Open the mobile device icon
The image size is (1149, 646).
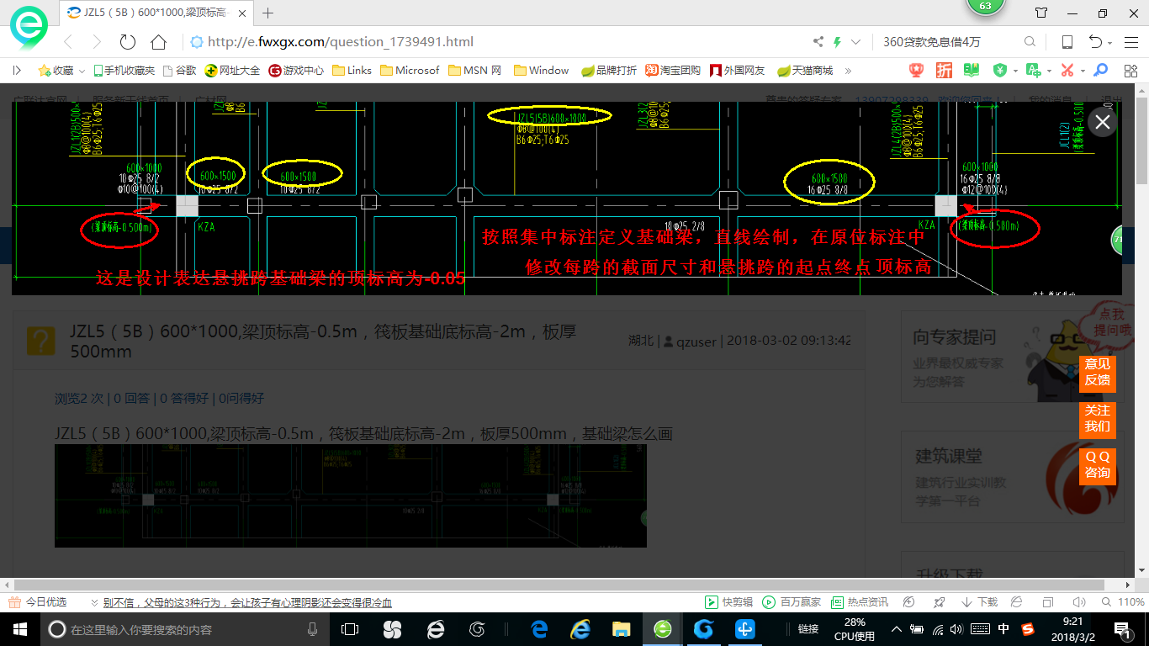1067,42
